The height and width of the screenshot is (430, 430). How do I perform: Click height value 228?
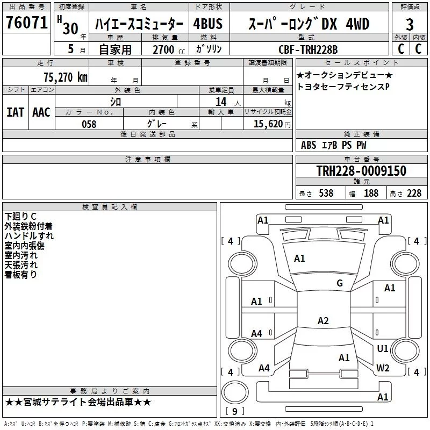pos(414,193)
